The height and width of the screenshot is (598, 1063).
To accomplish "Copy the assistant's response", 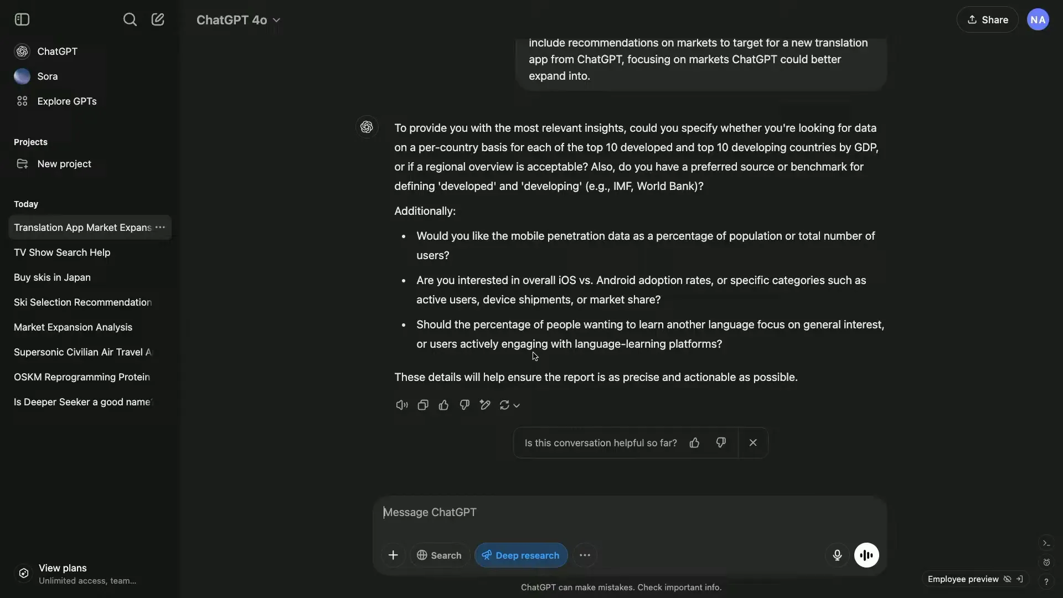I will pyautogui.click(x=422, y=405).
